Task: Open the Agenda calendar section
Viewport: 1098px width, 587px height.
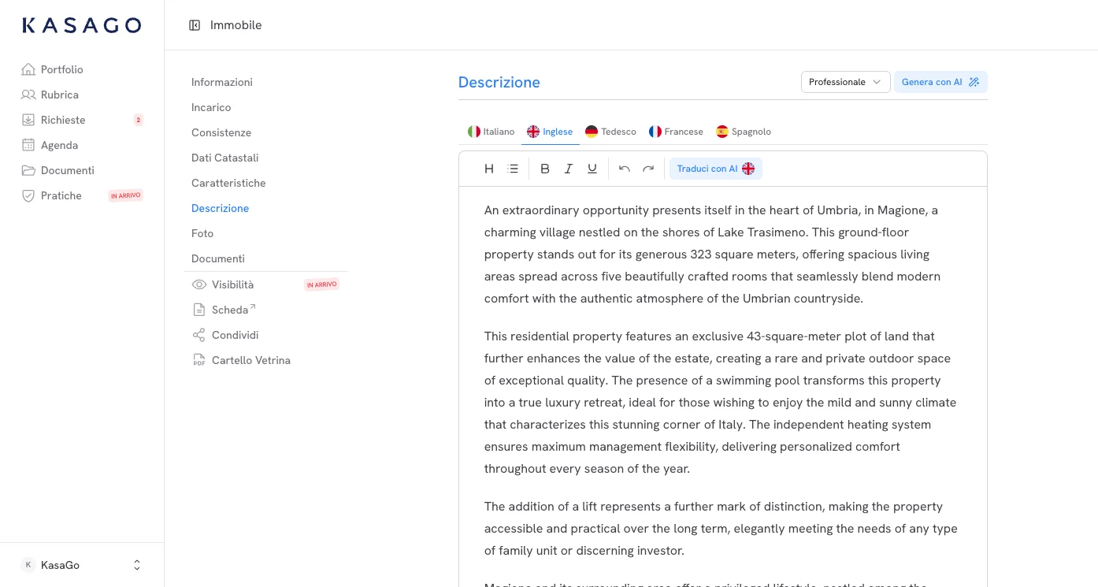Action: point(59,145)
